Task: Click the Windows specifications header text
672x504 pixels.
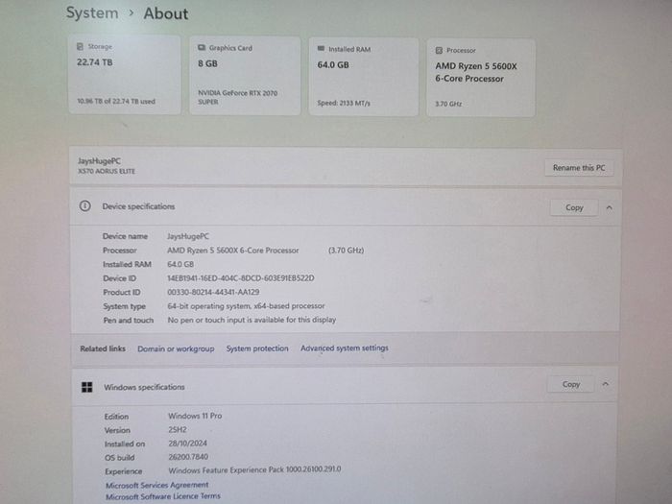Action: point(144,387)
